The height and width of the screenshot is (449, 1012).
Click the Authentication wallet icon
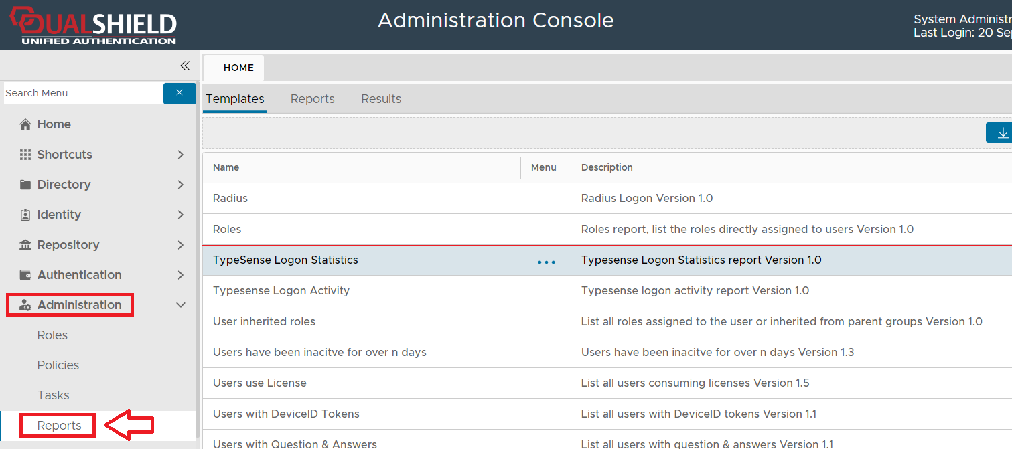point(25,275)
